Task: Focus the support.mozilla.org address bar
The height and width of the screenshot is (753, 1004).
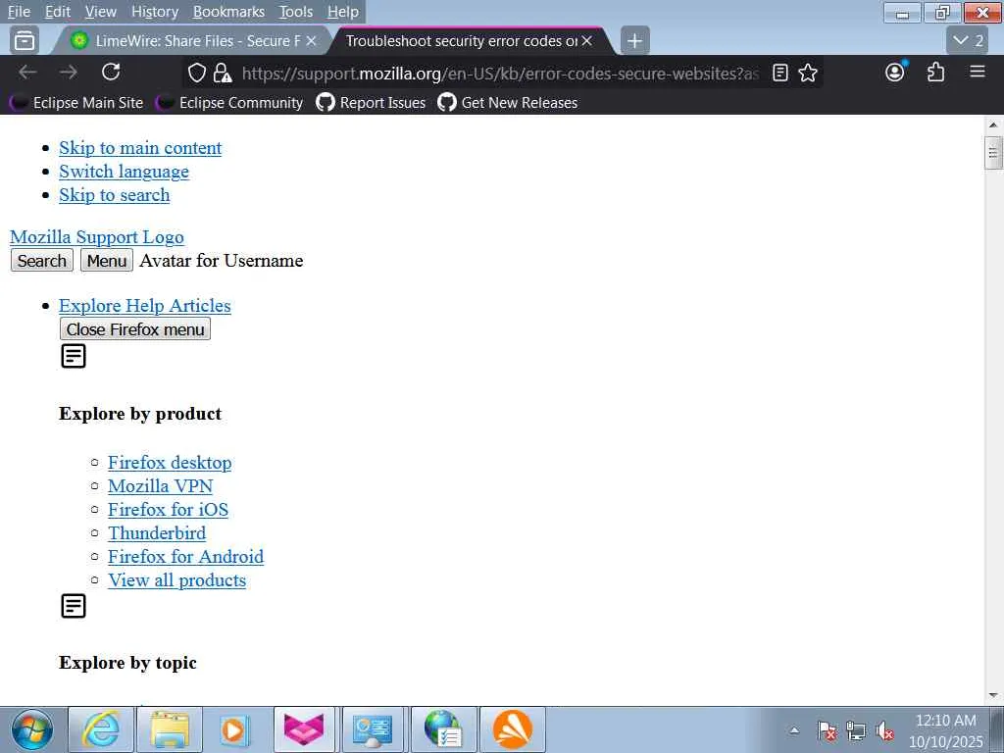Action: (x=499, y=73)
